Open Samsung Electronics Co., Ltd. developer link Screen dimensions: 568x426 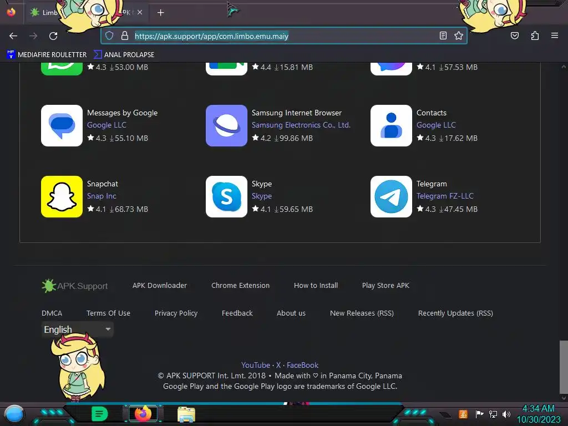click(x=301, y=125)
